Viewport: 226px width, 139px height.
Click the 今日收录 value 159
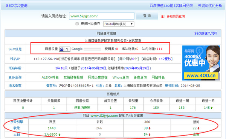(156, 108)
